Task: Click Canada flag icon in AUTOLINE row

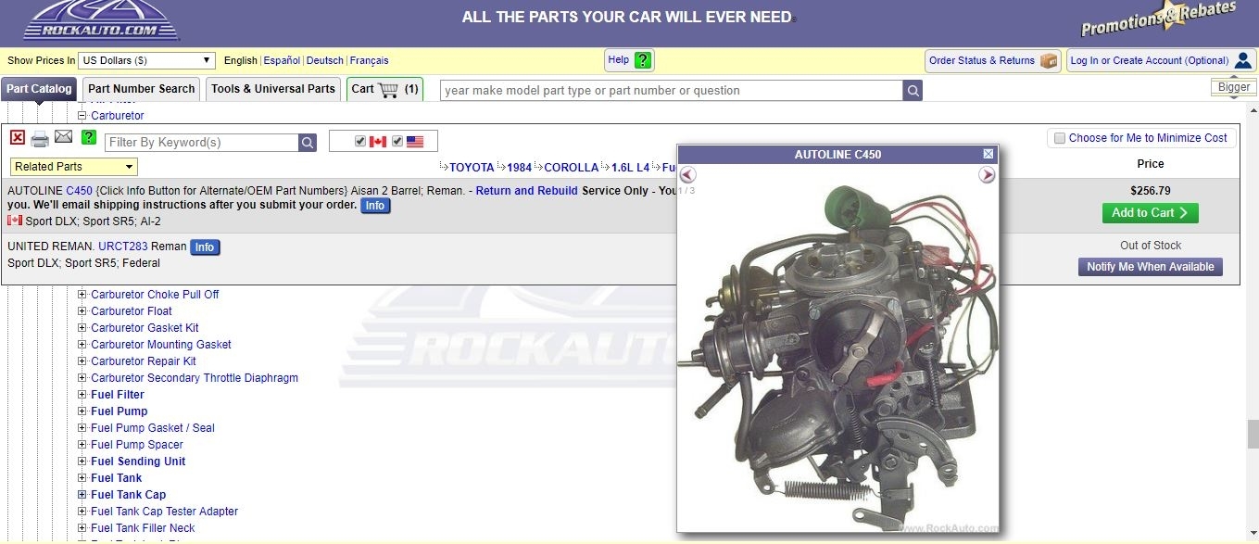Action: [x=15, y=221]
